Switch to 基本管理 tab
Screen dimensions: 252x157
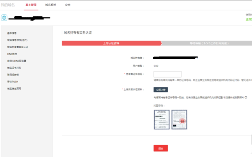click(31, 5)
